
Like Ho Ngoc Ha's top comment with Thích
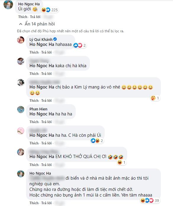tap(23, 17)
